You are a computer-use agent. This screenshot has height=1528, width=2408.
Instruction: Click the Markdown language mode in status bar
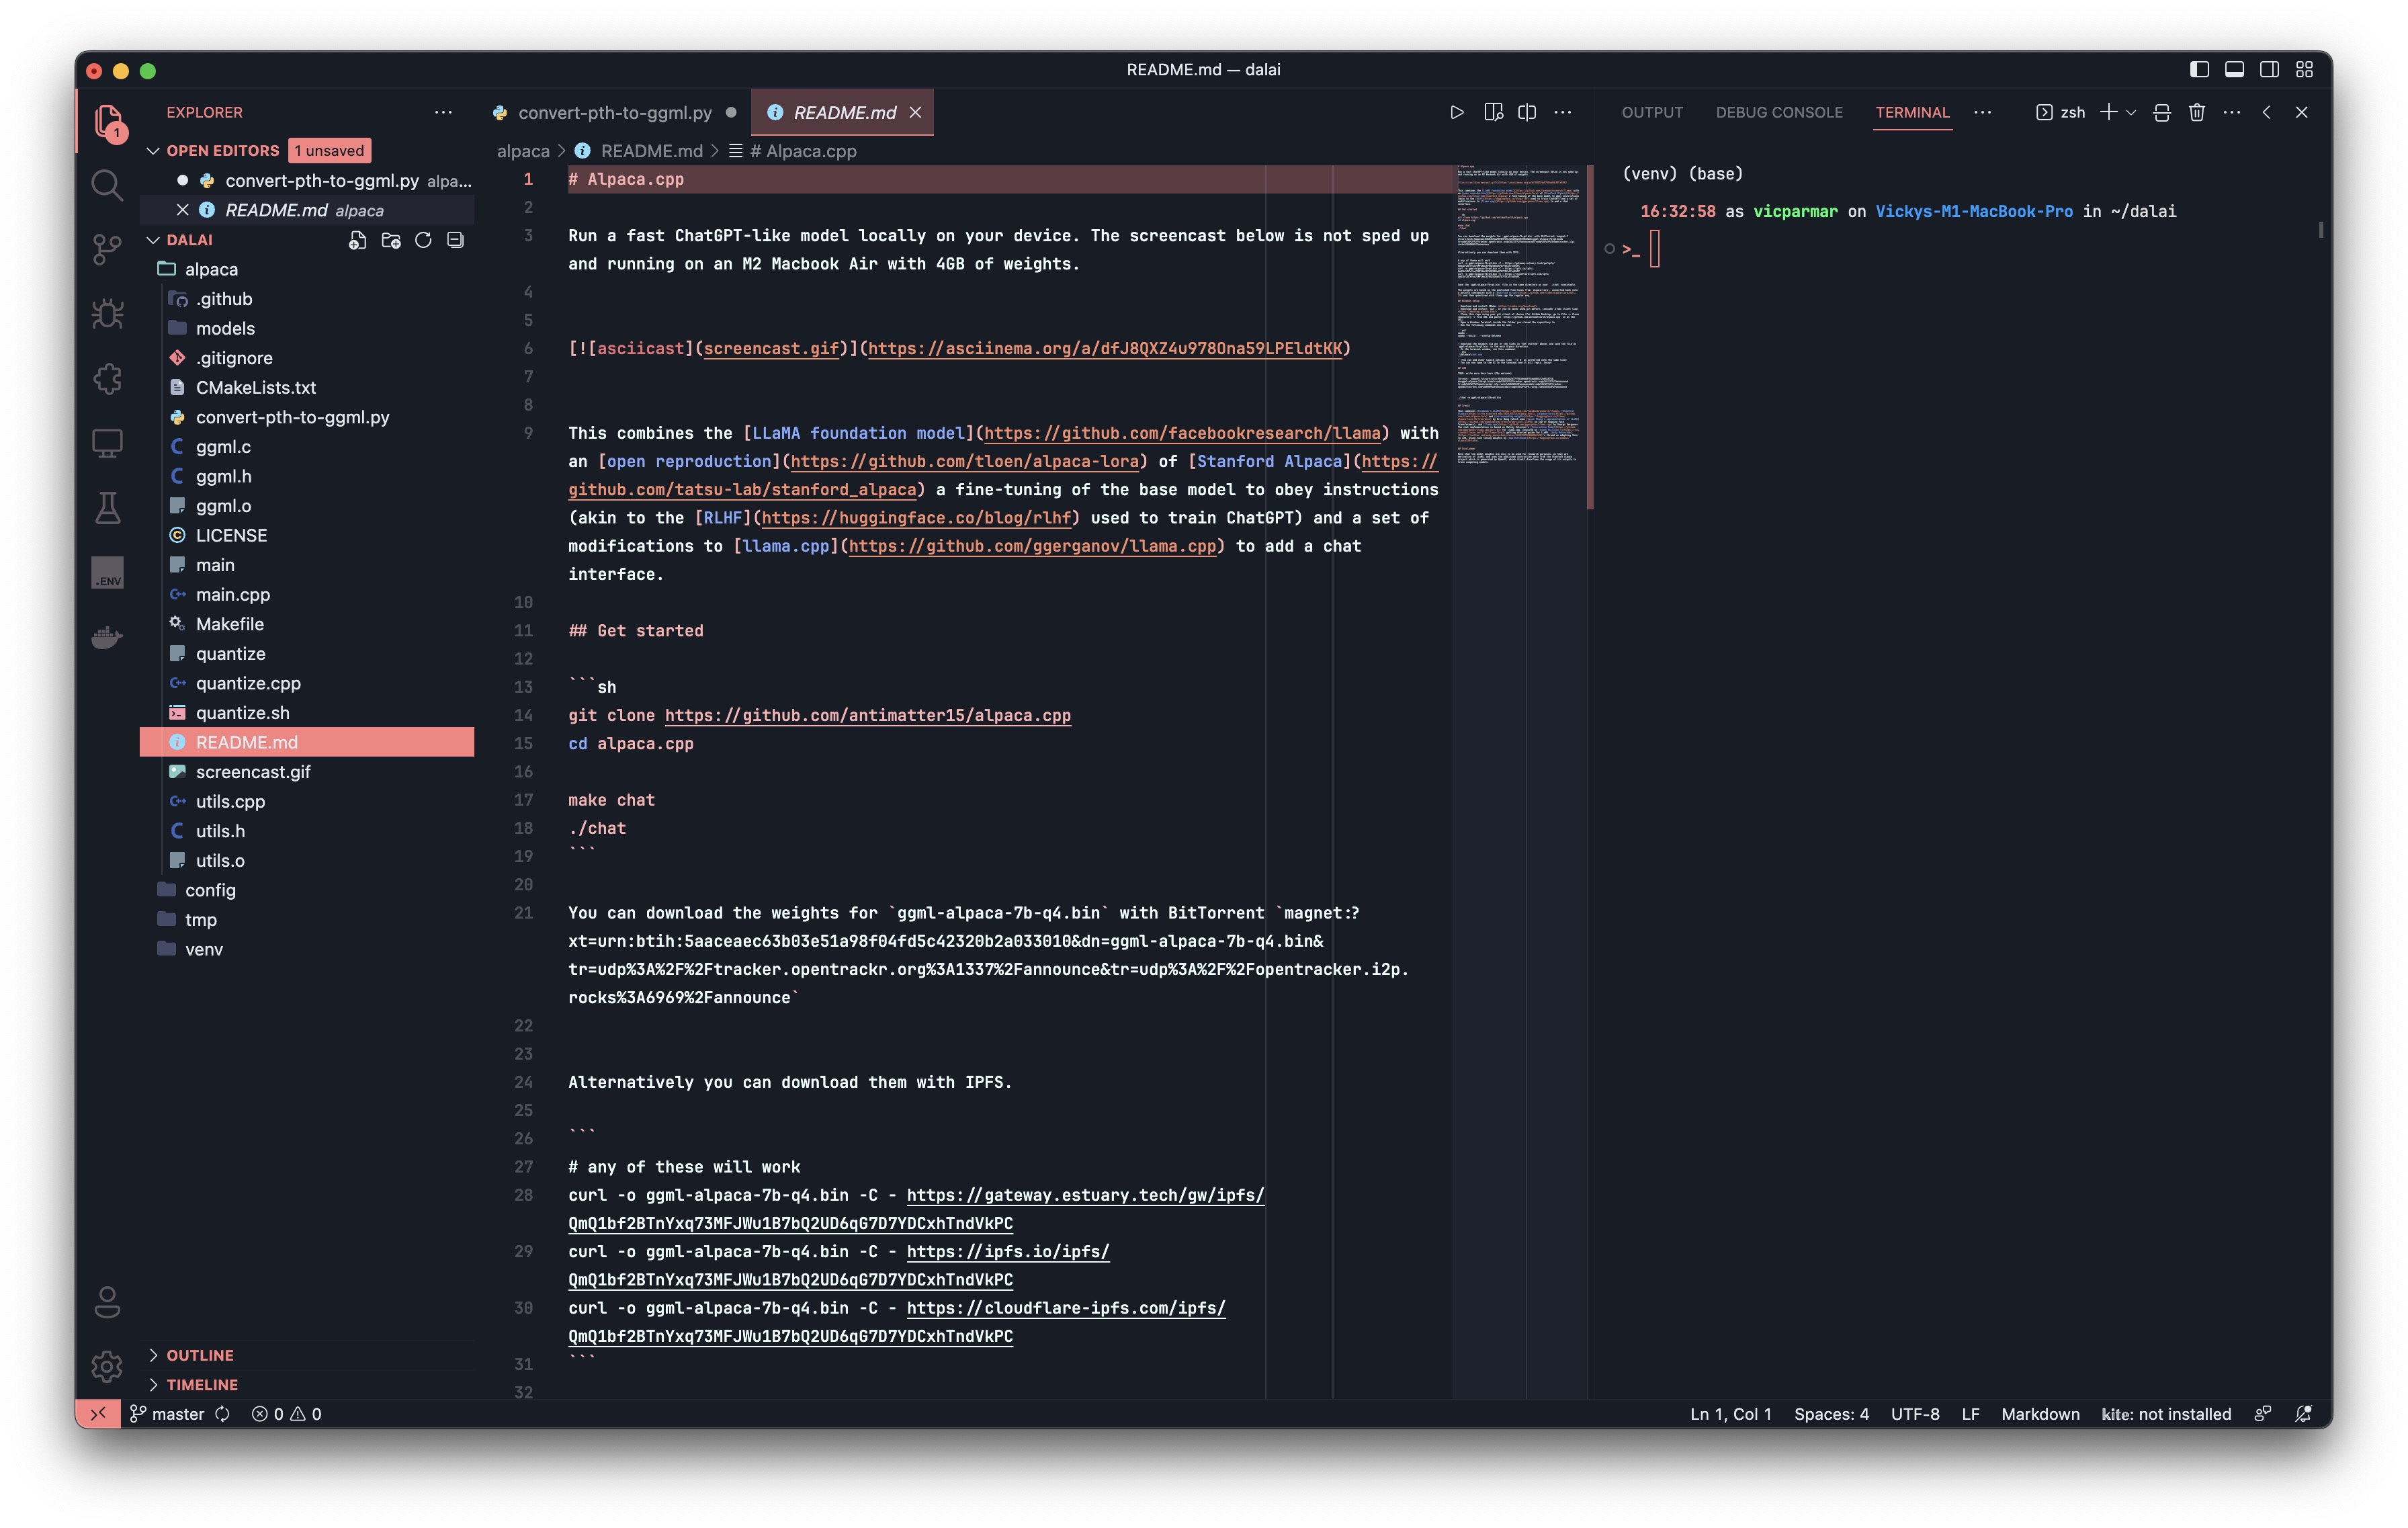[x=2040, y=1414]
